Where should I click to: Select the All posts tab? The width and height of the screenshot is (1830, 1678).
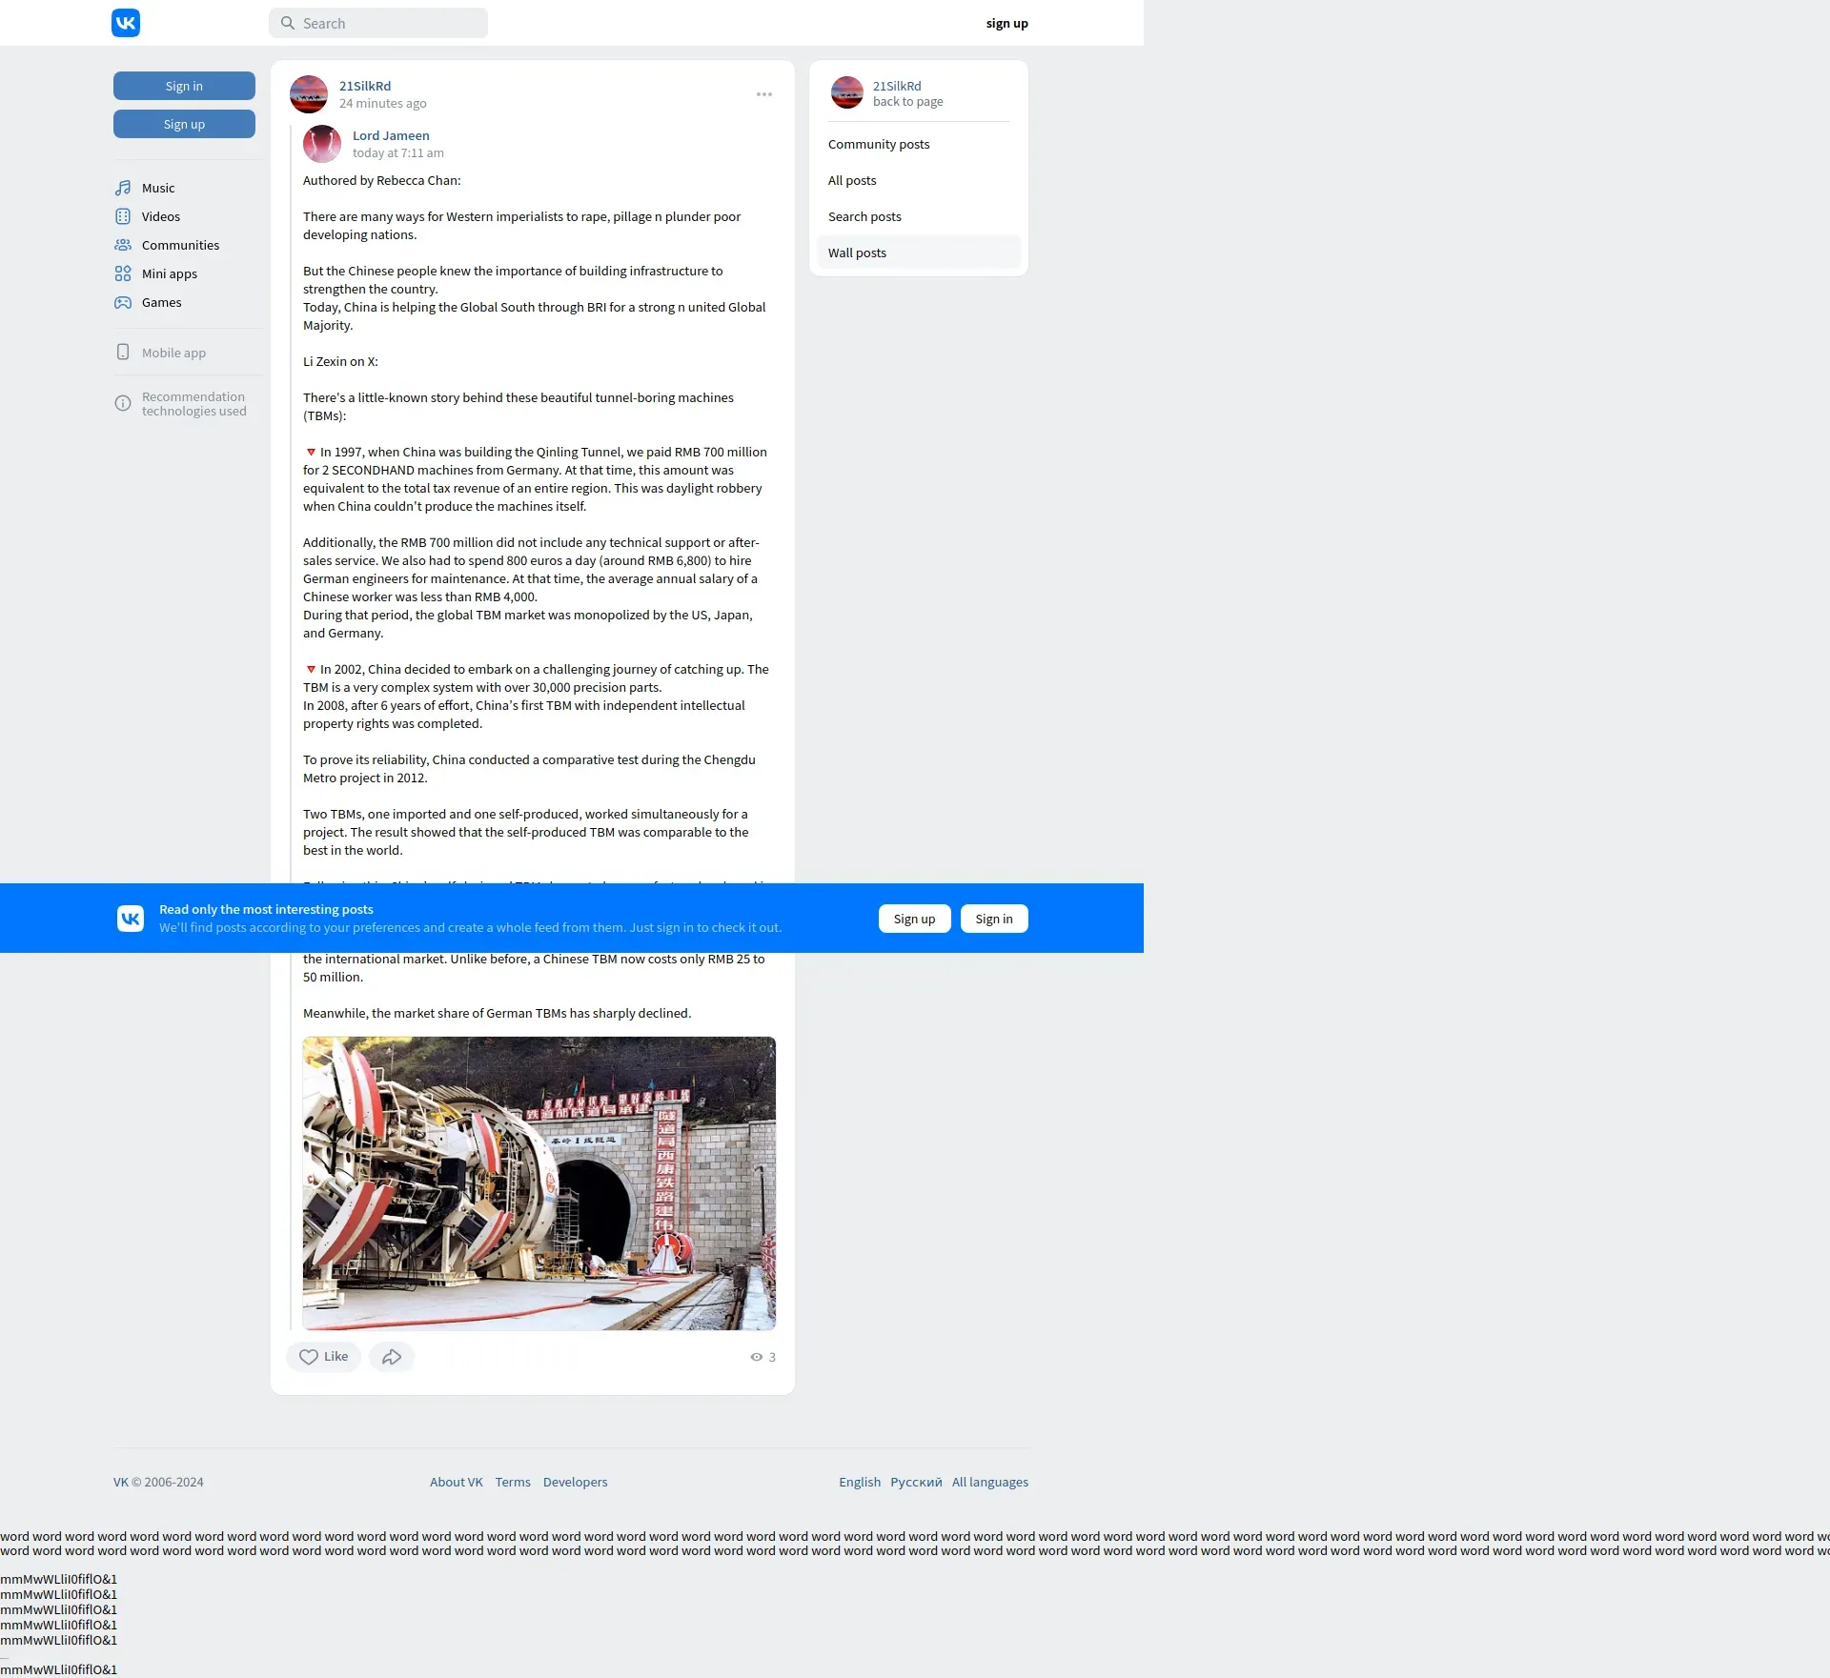point(852,180)
